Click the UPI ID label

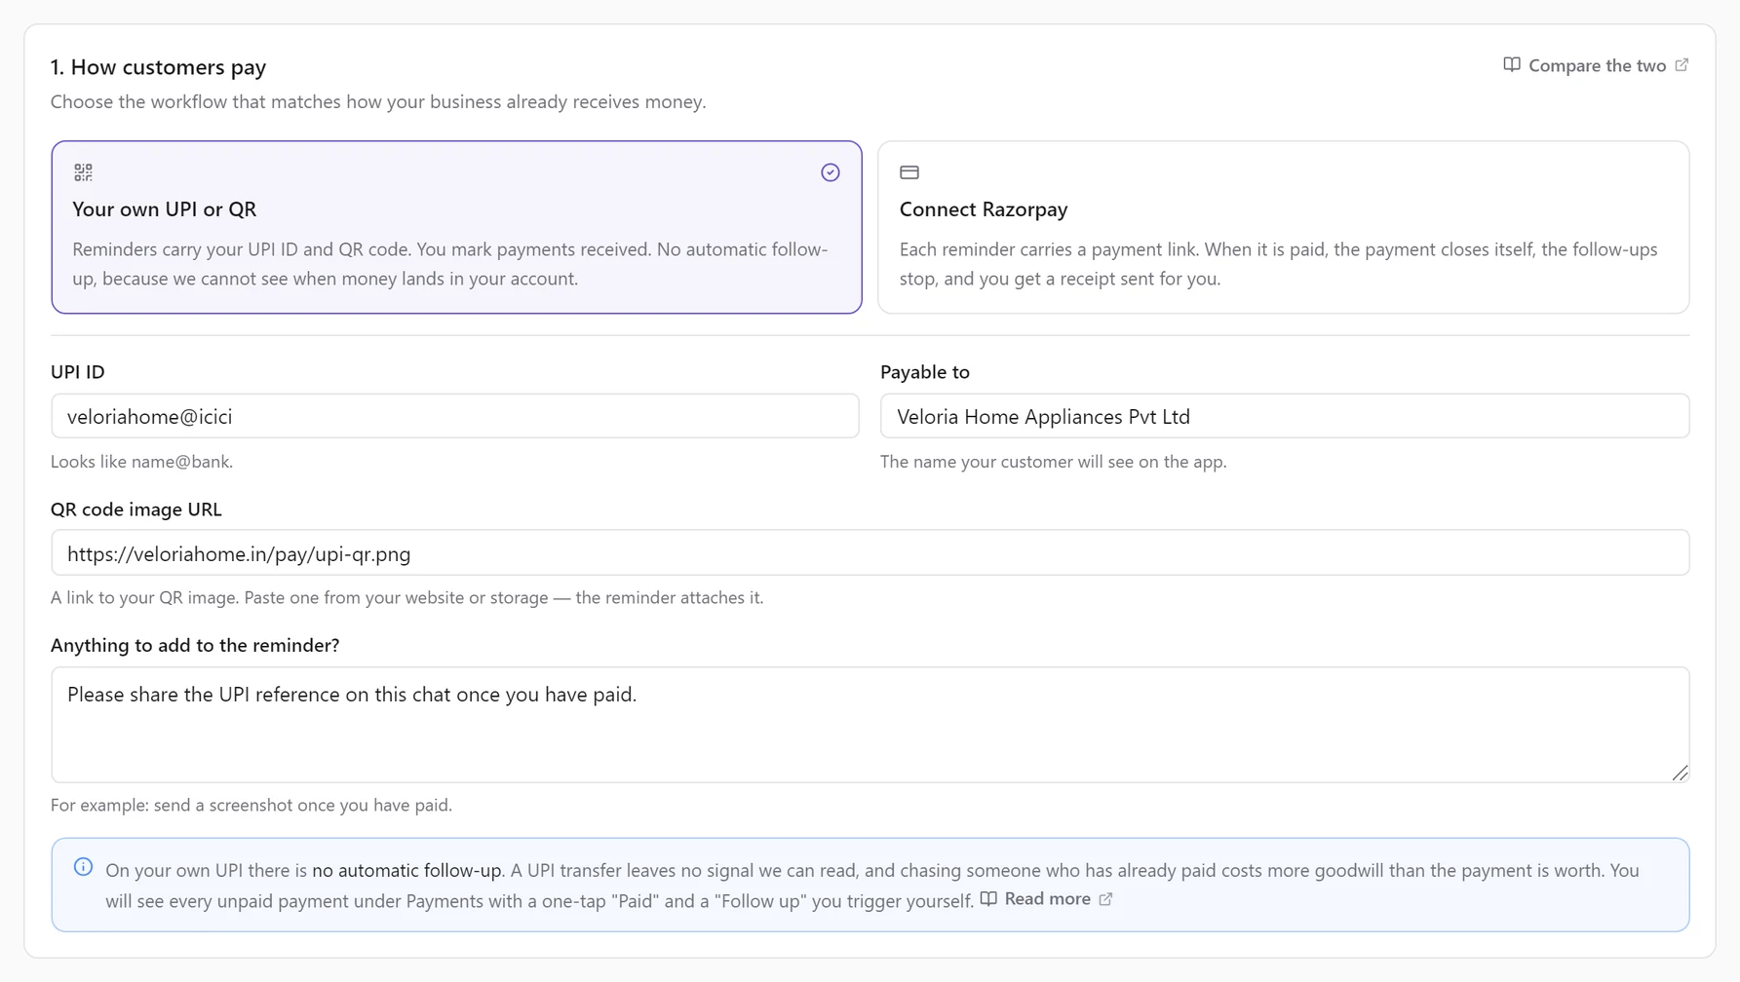78,372
